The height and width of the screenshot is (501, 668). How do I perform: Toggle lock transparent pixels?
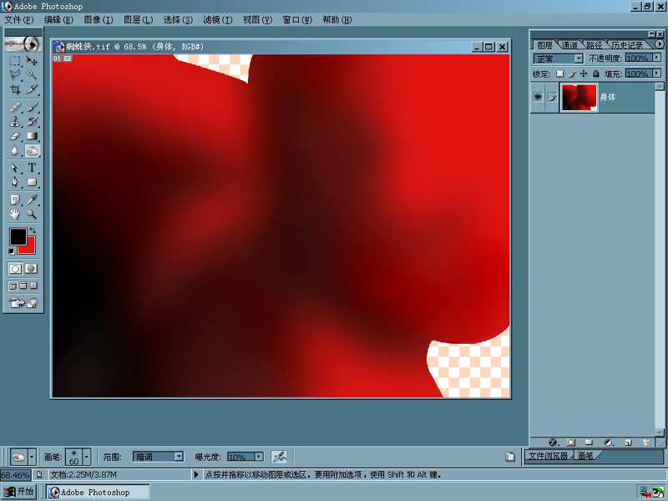[559, 73]
